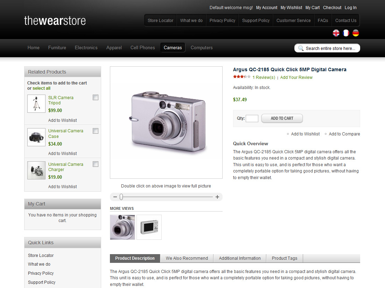Open What we do in top navigation
Viewport: 385px width, 288px height.
click(191, 21)
